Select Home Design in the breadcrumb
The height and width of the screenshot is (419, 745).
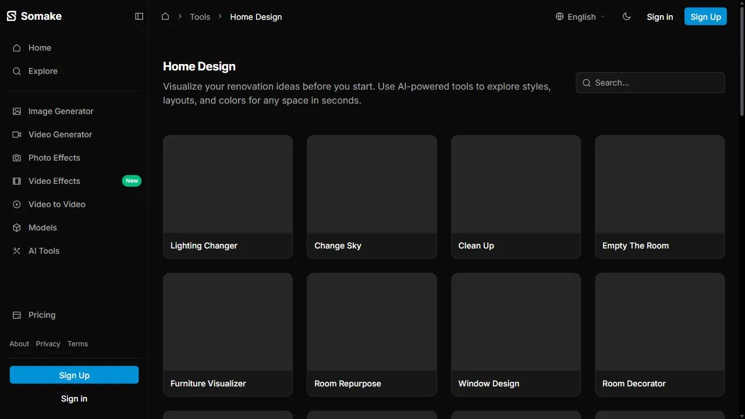pyautogui.click(x=256, y=17)
